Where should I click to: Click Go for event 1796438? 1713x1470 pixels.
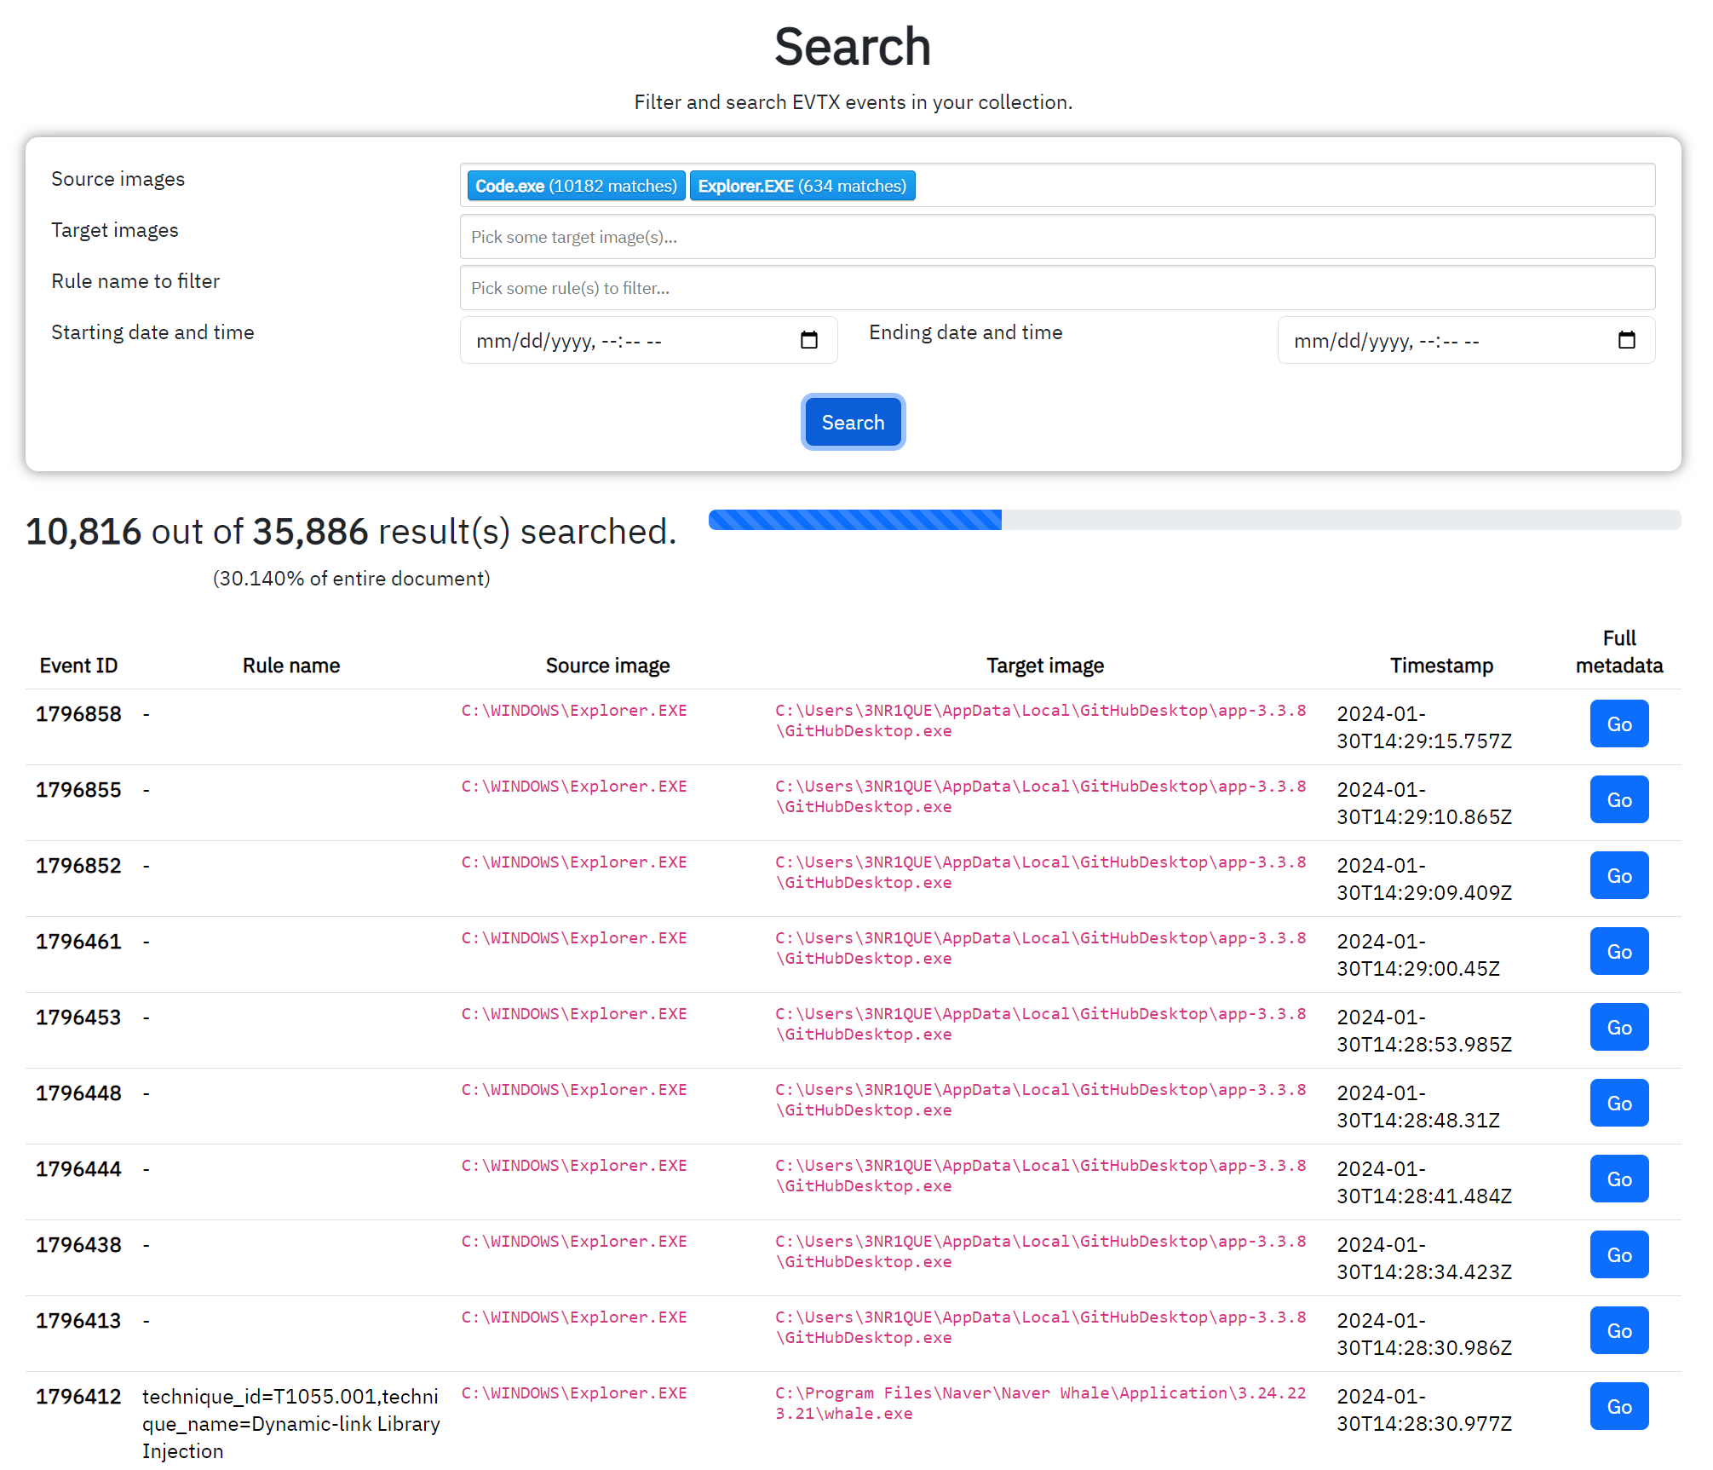(x=1618, y=1254)
